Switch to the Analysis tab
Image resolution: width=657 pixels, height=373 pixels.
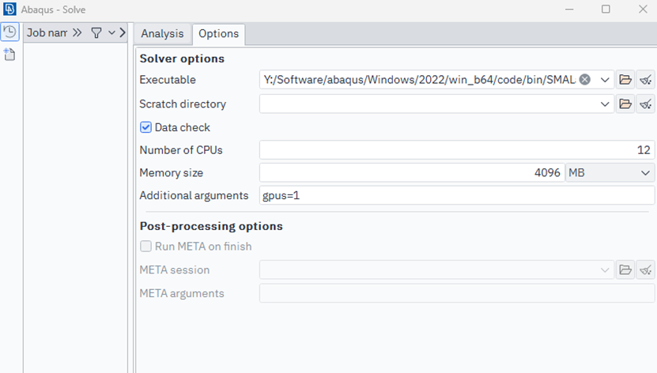click(162, 33)
